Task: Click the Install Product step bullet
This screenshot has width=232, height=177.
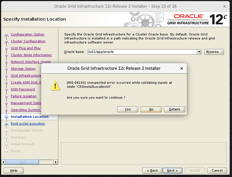Action: [6, 144]
